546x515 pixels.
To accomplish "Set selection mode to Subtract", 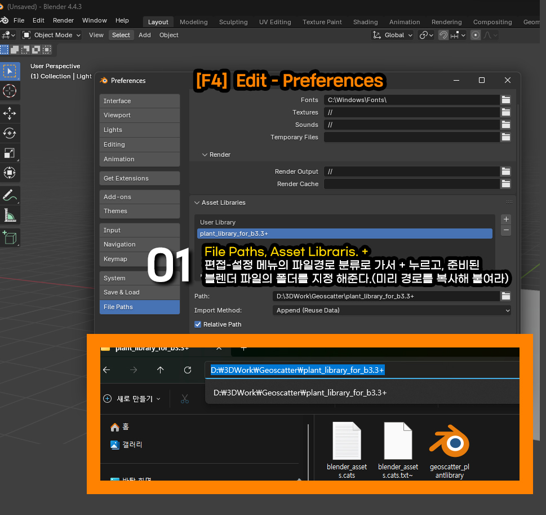I will coord(25,50).
